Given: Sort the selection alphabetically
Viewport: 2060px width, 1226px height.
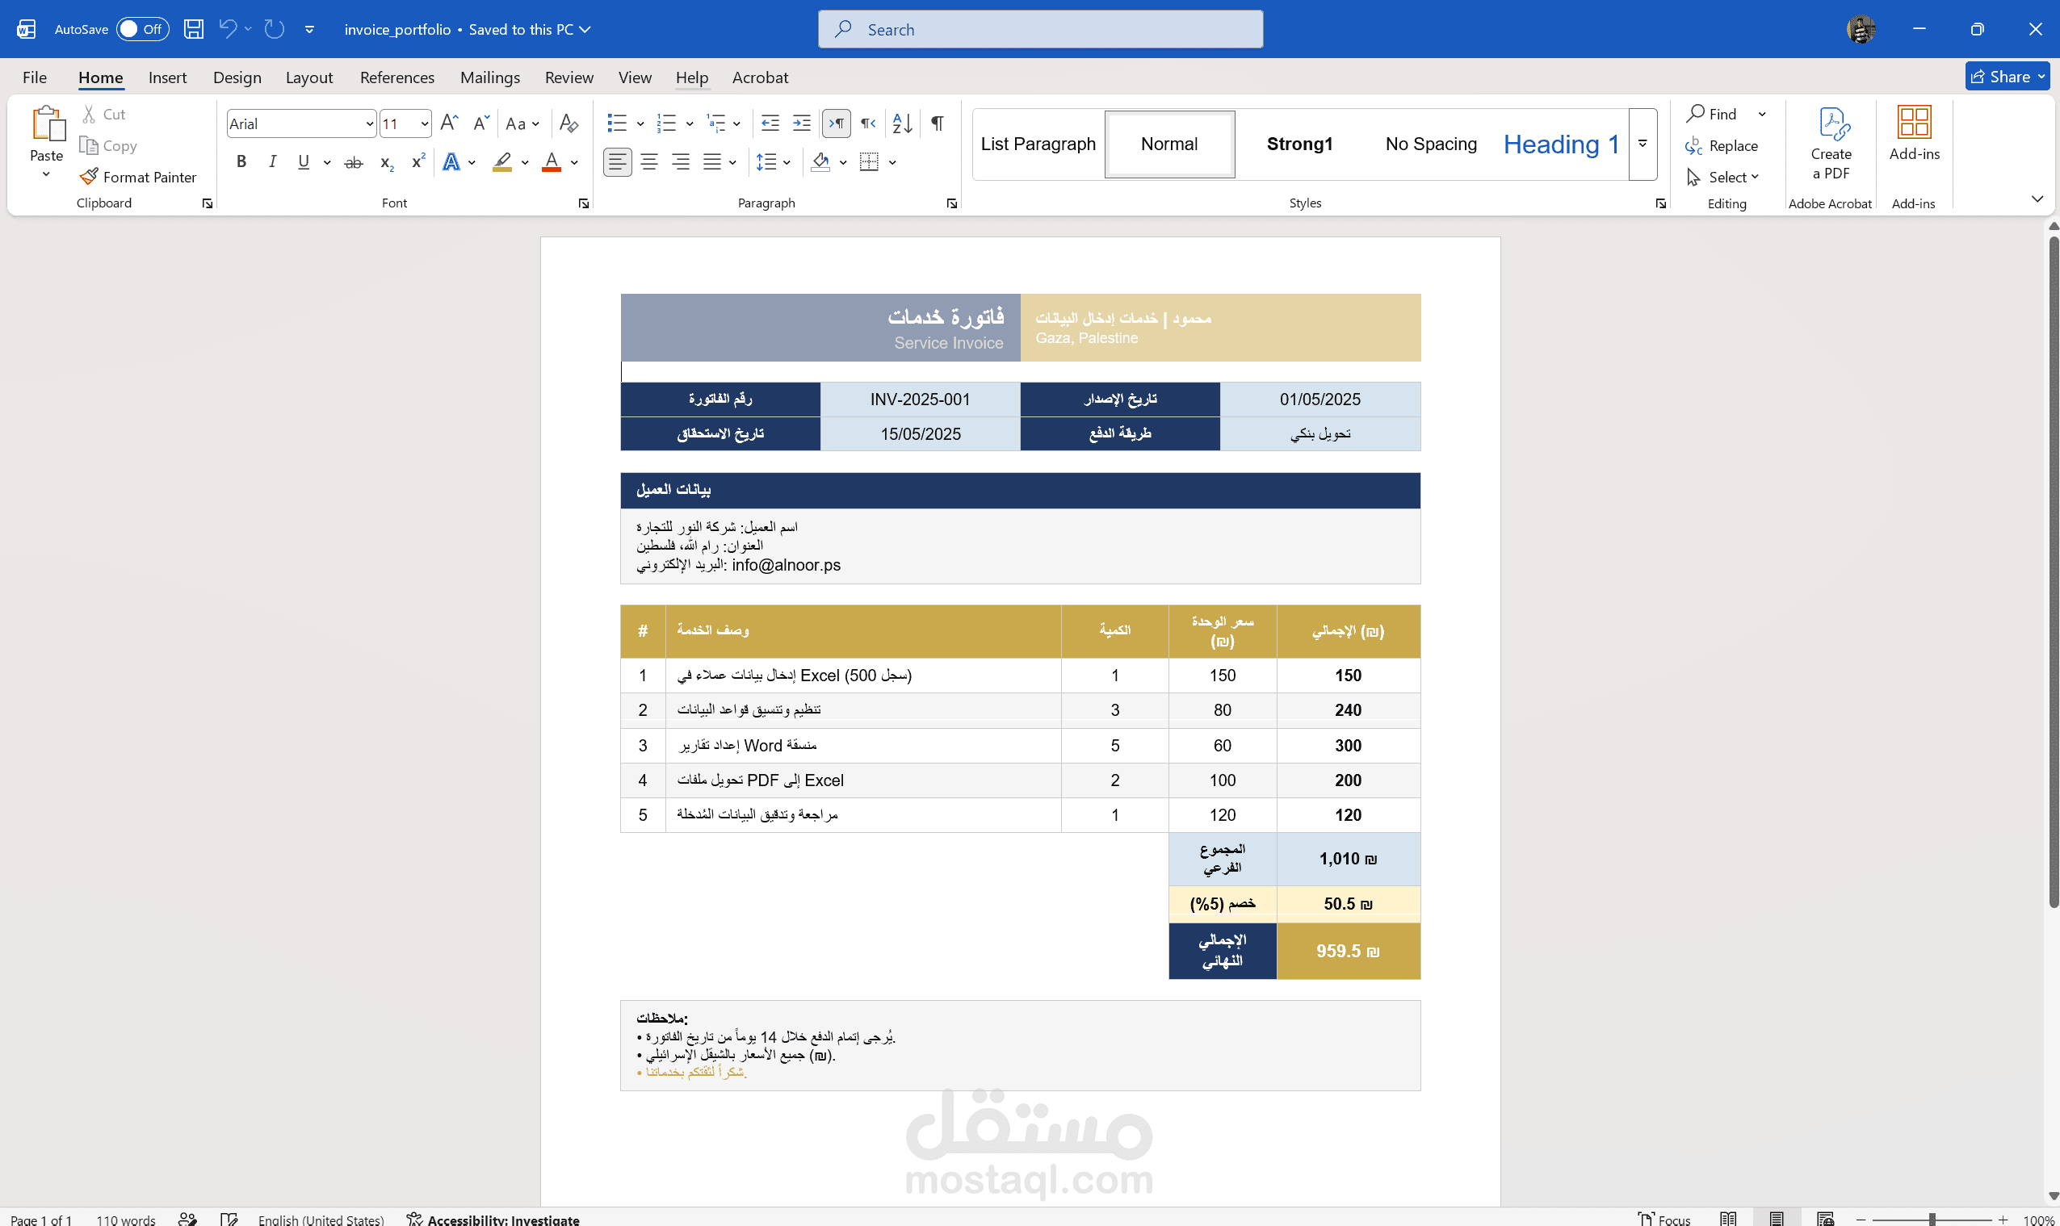Looking at the screenshot, I should [x=902, y=123].
